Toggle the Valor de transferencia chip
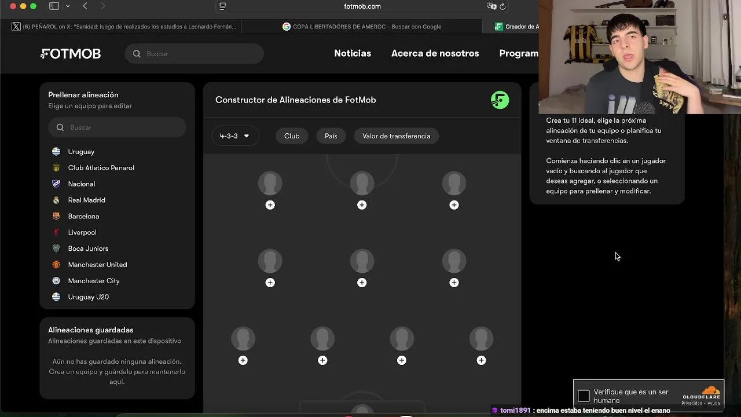 397,136
